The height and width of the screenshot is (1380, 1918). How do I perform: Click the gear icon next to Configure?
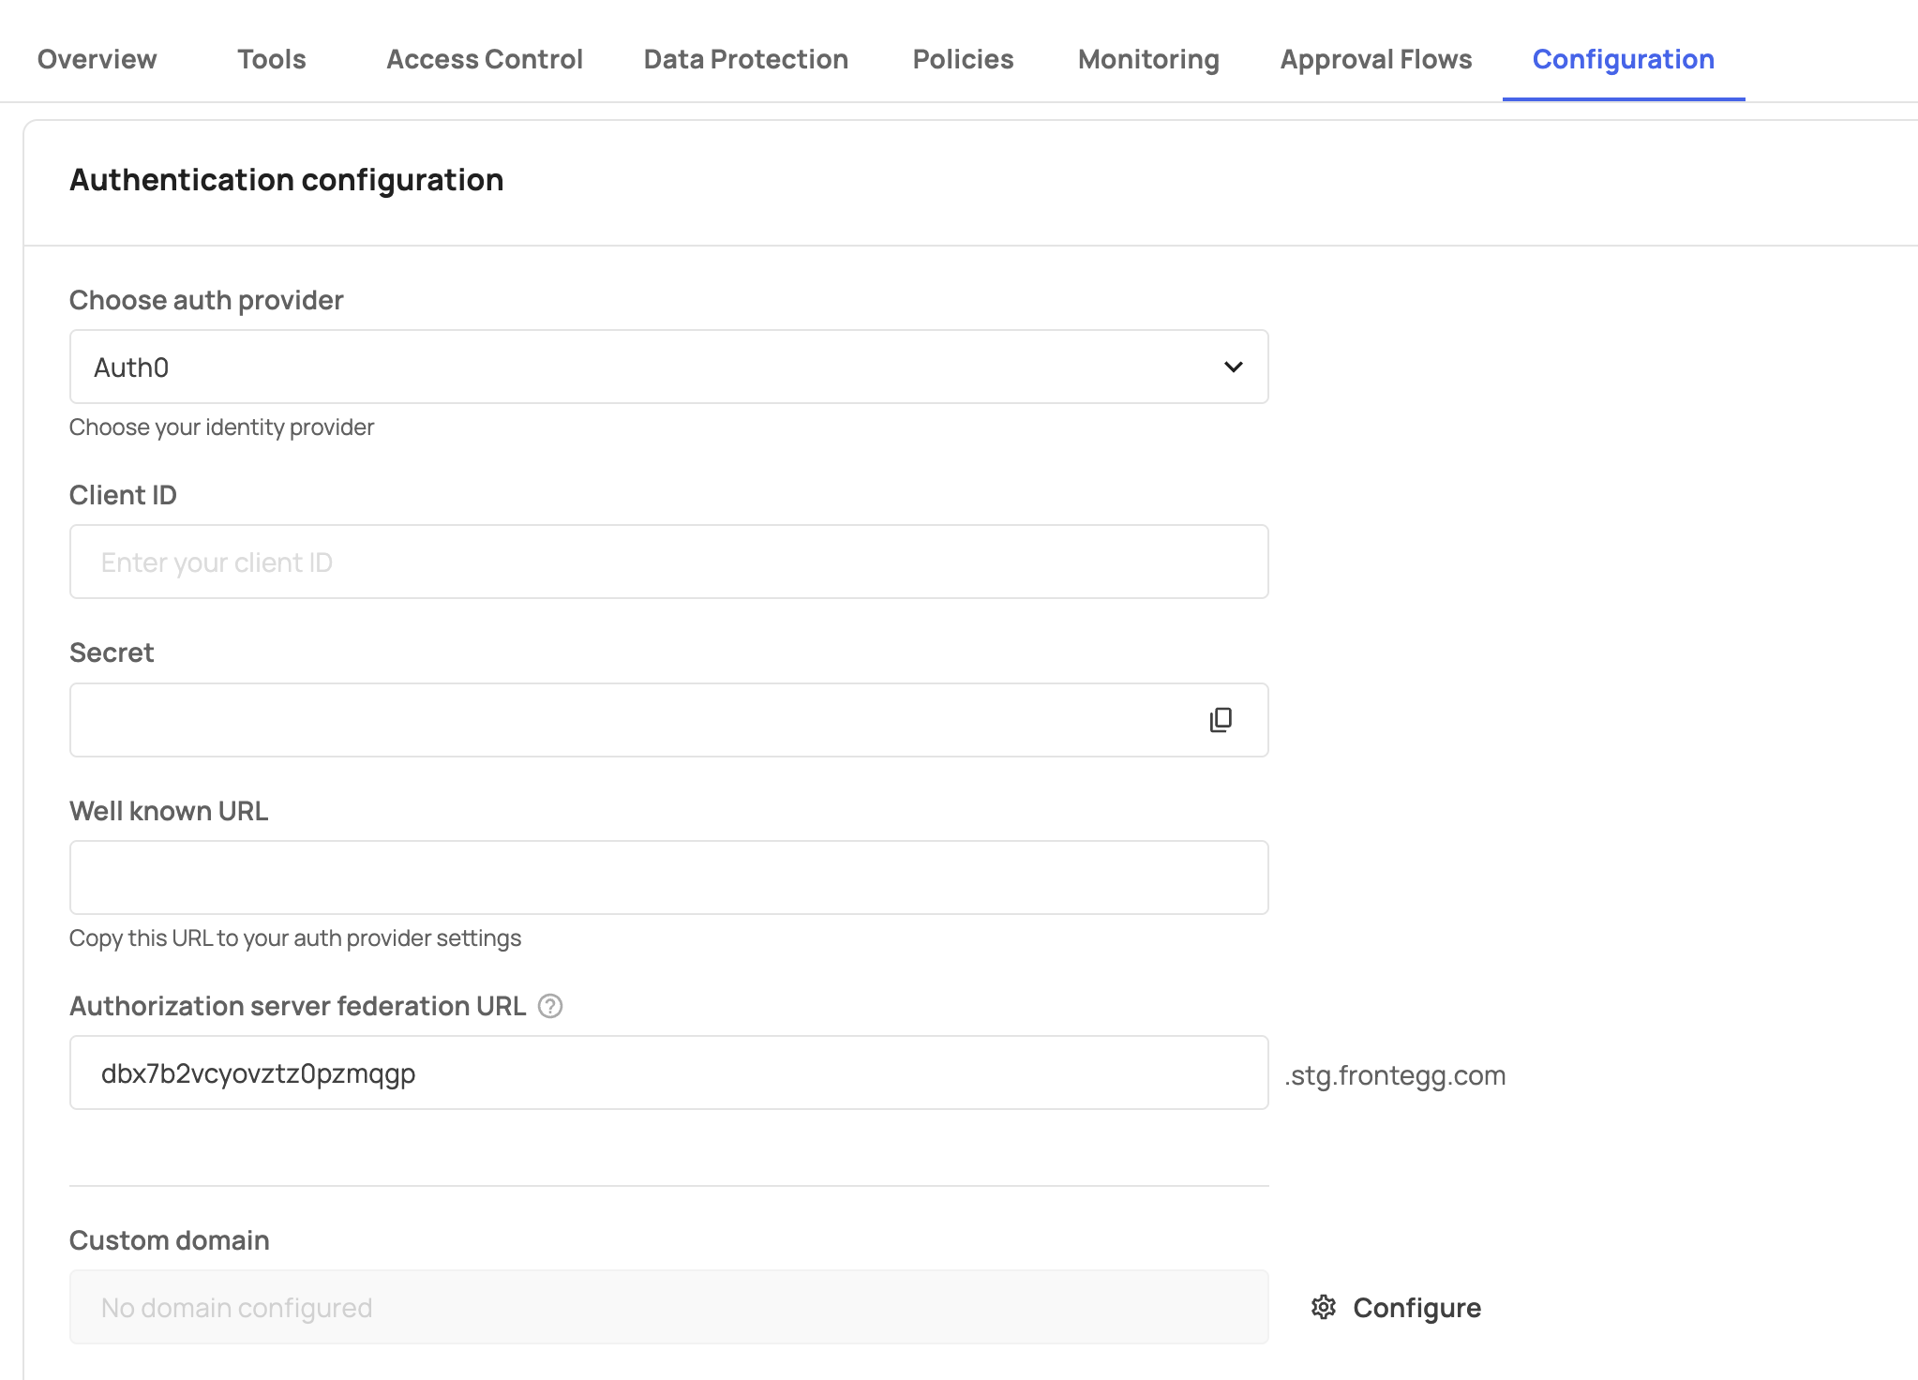pyautogui.click(x=1323, y=1307)
